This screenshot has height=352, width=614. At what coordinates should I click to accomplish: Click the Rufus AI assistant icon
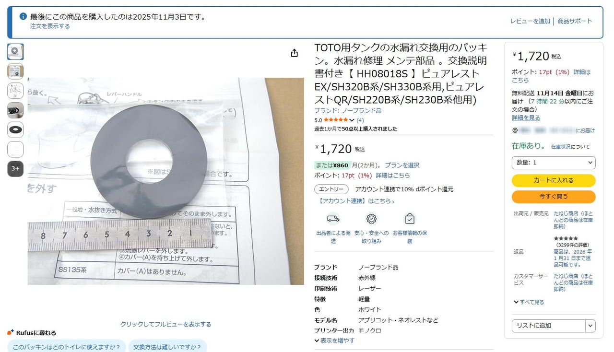click(x=11, y=332)
